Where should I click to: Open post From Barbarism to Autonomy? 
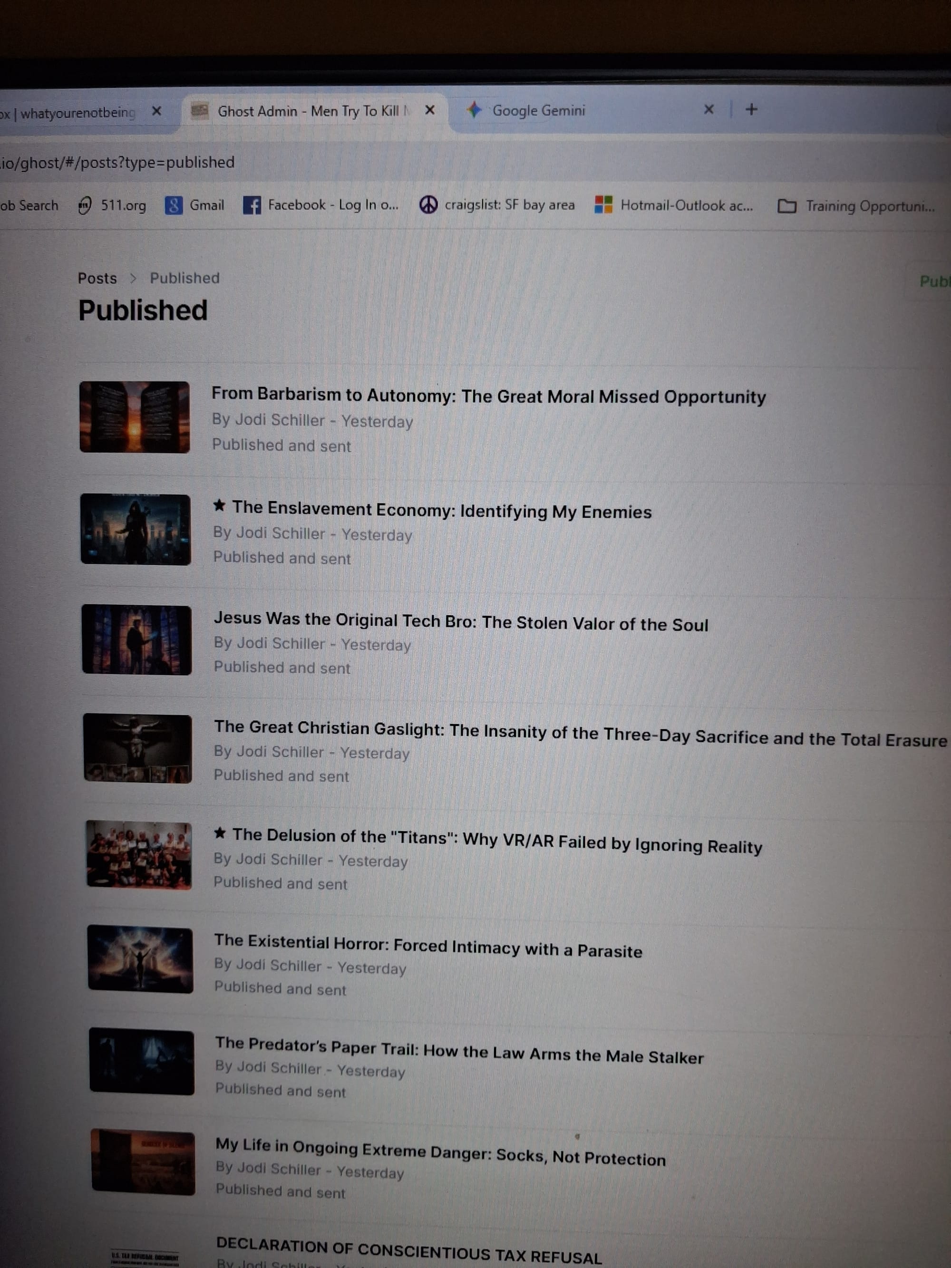coord(488,396)
